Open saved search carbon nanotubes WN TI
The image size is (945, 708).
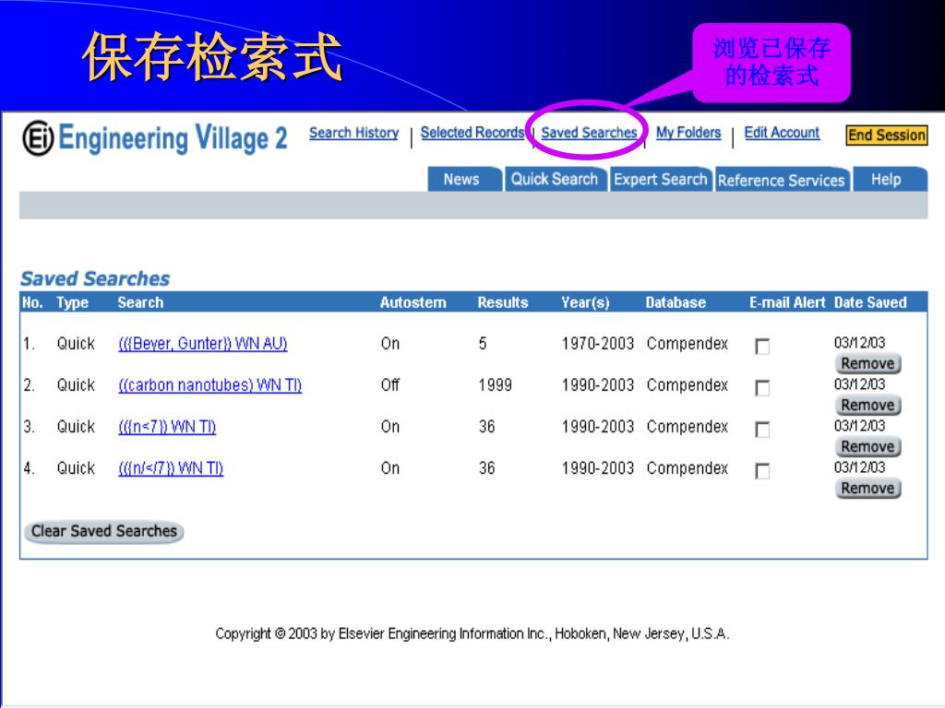point(210,385)
